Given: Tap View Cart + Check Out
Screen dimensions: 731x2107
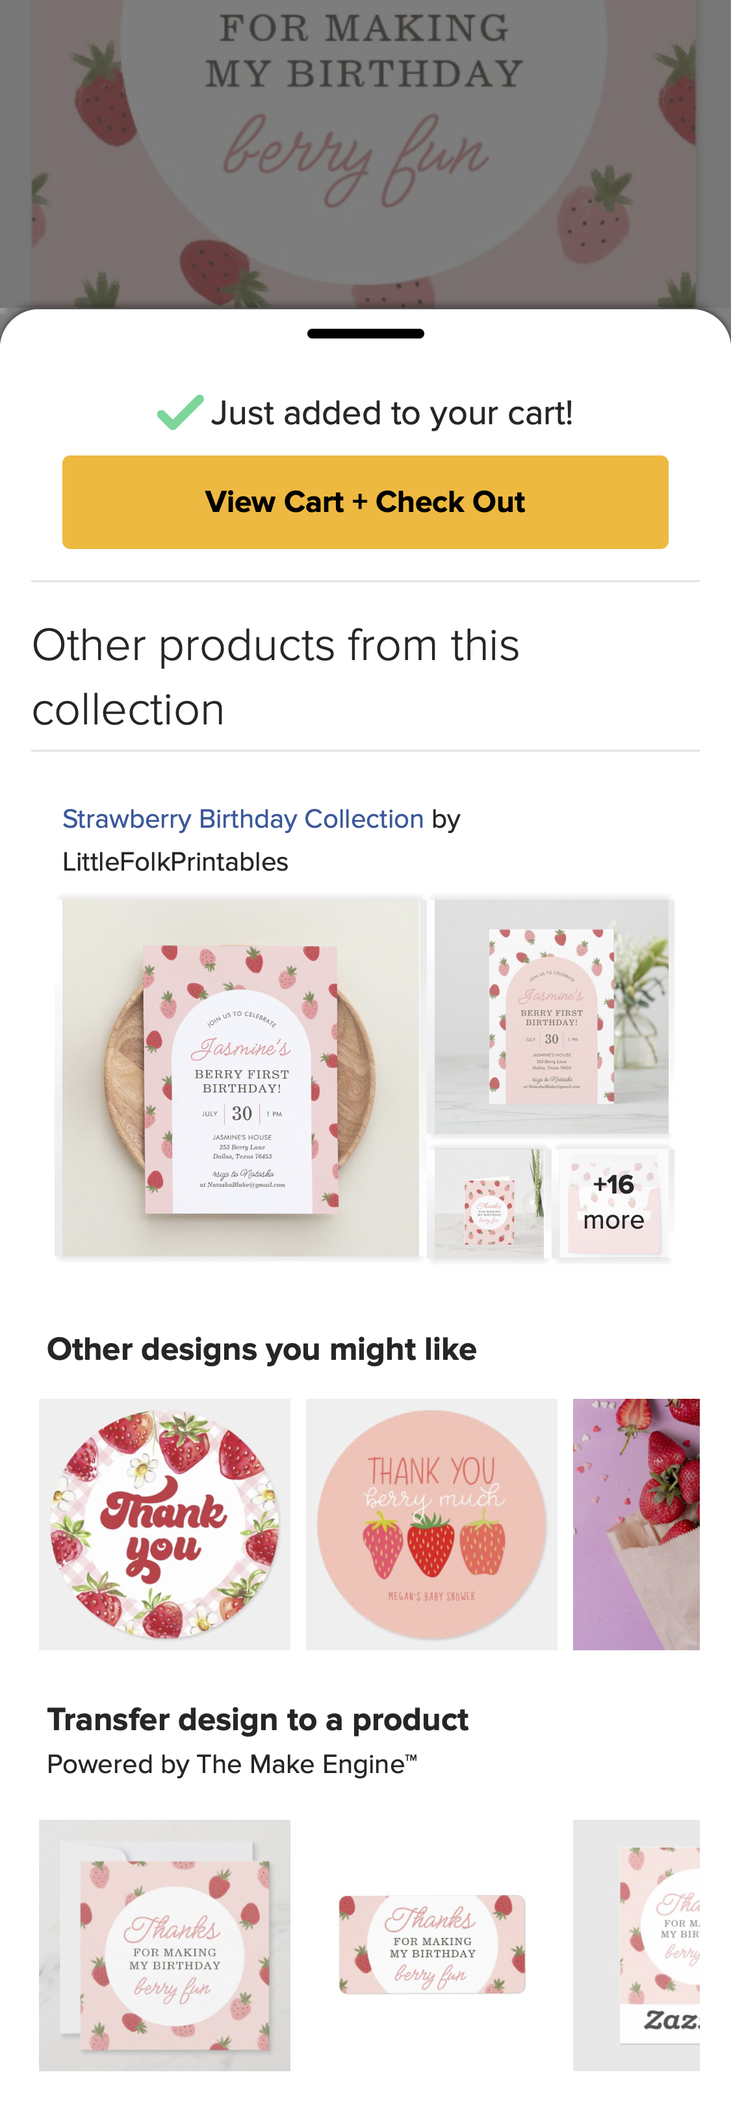Looking at the screenshot, I should [x=365, y=500].
